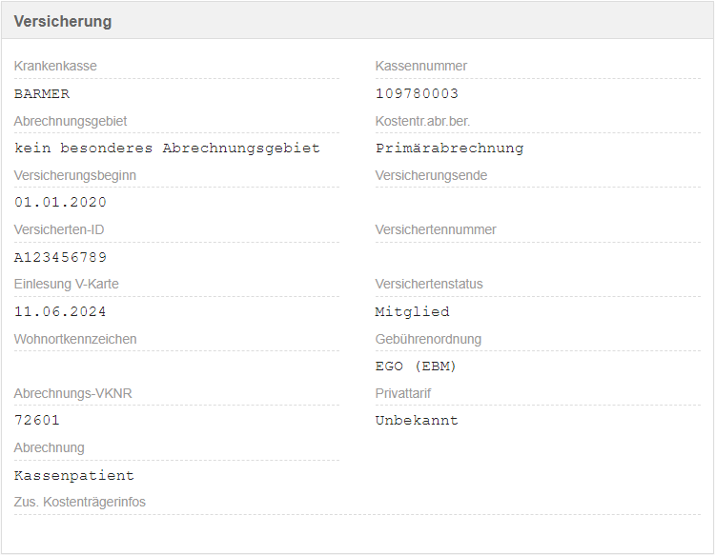
Task: Click the Privattarif value Unbekannt
Action: click(x=417, y=420)
